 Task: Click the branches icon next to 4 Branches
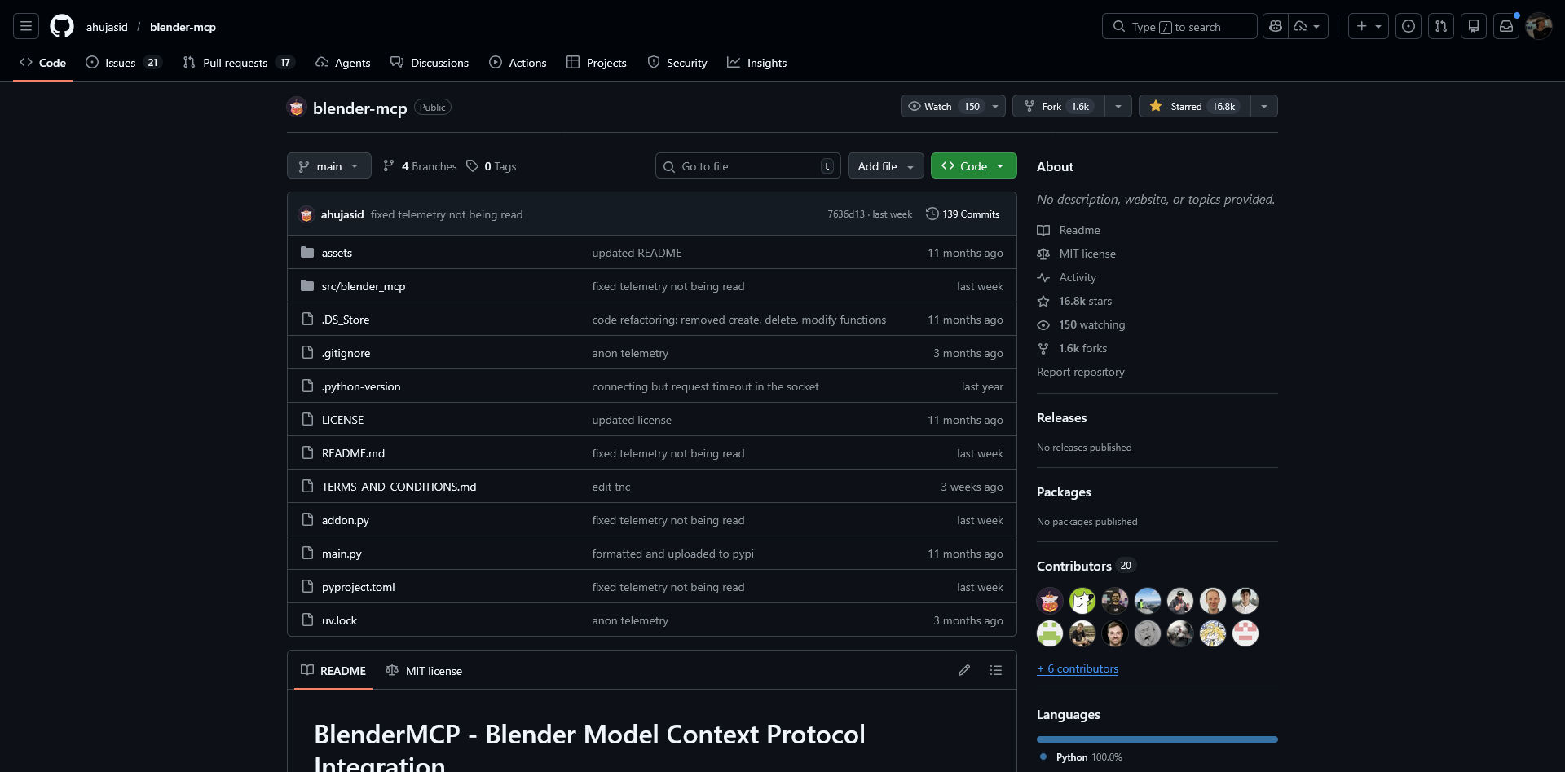click(x=389, y=166)
